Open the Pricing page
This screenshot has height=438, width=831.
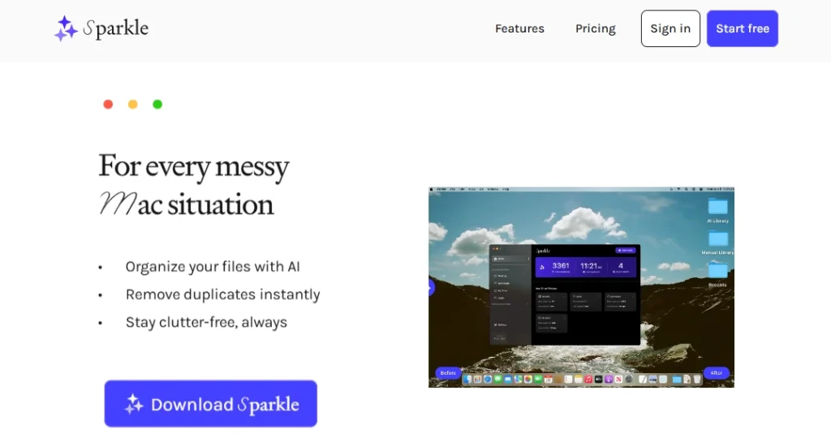point(595,28)
